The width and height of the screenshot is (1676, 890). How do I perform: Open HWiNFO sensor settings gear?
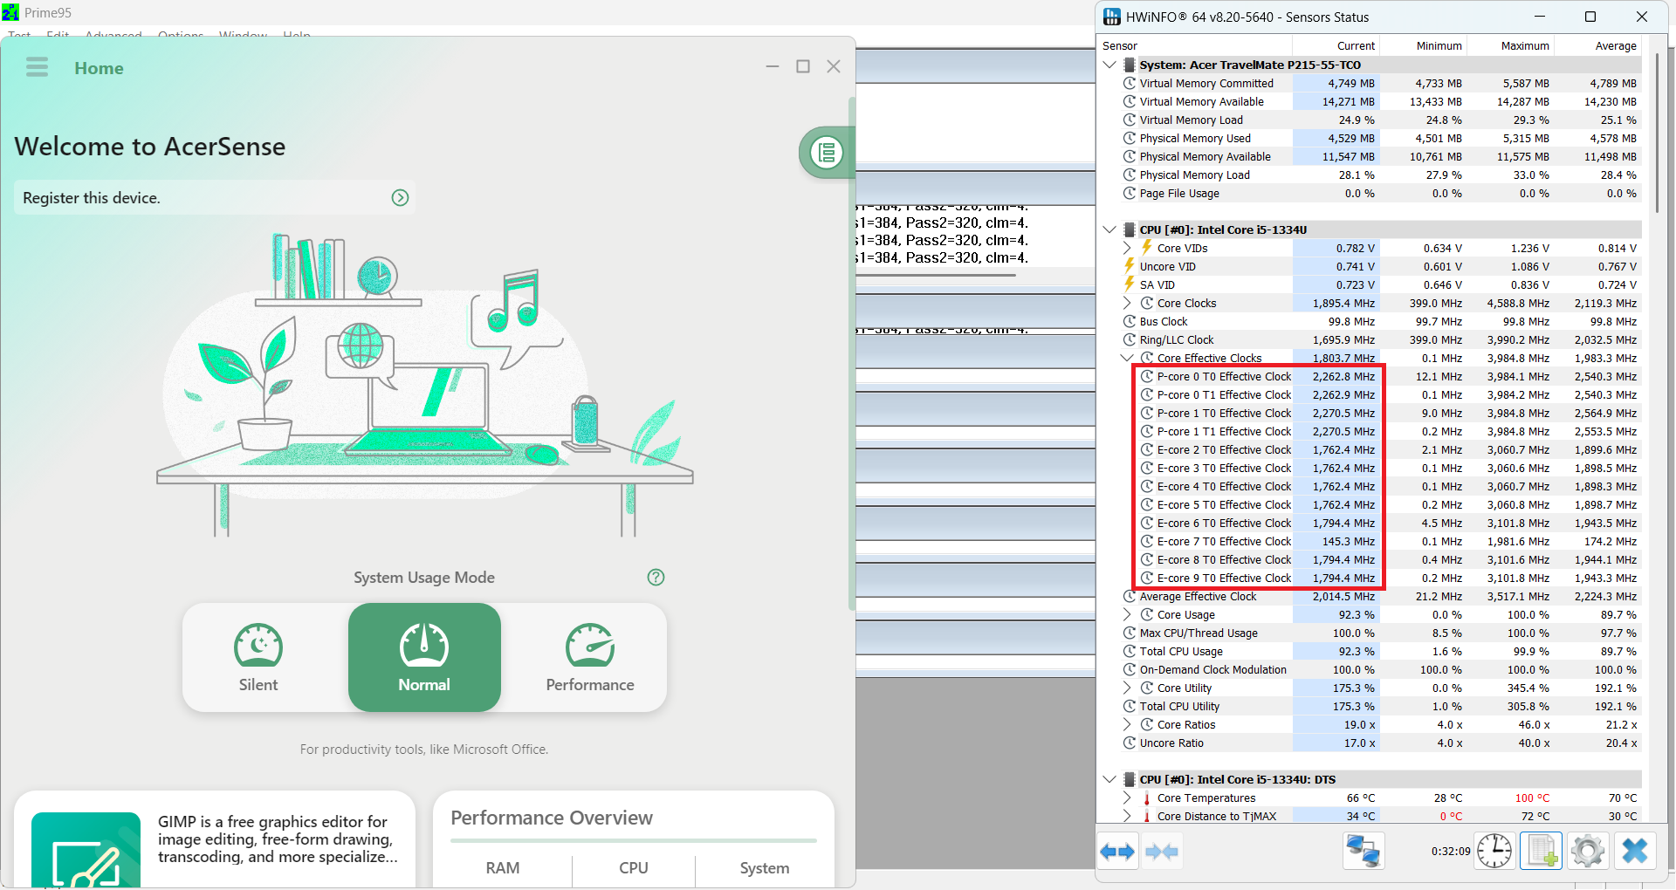coord(1588,851)
